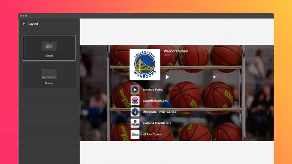Mute the player volume speaker icon

[x=214, y=77]
